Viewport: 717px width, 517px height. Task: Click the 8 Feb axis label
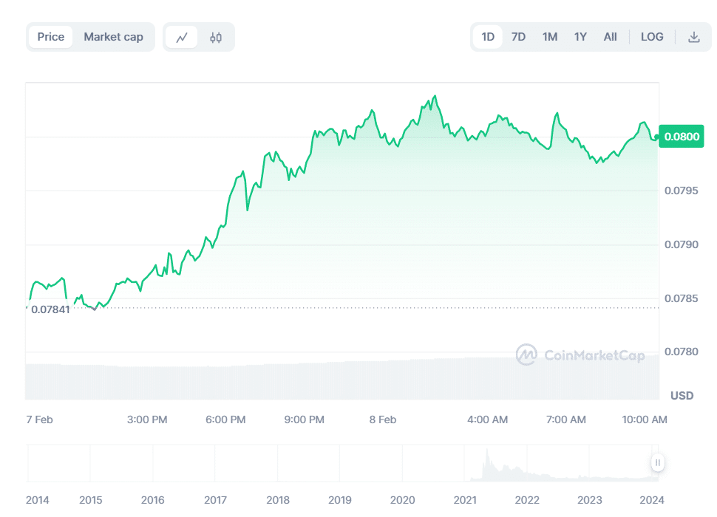(x=382, y=420)
